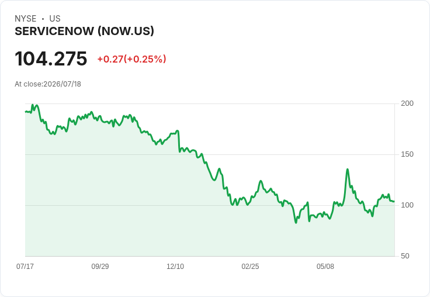Click the 104.275 current price
This screenshot has width=430, height=297.
[51, 58]
